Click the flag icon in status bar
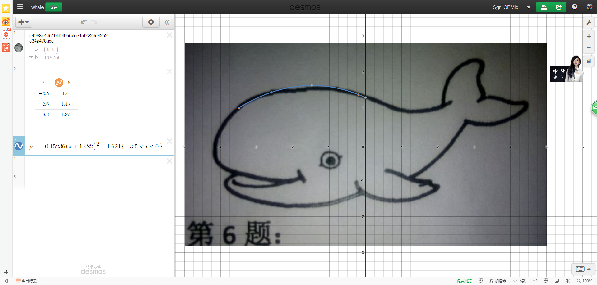Viewport: 597px width, 285px height. [x=535, y=281]
